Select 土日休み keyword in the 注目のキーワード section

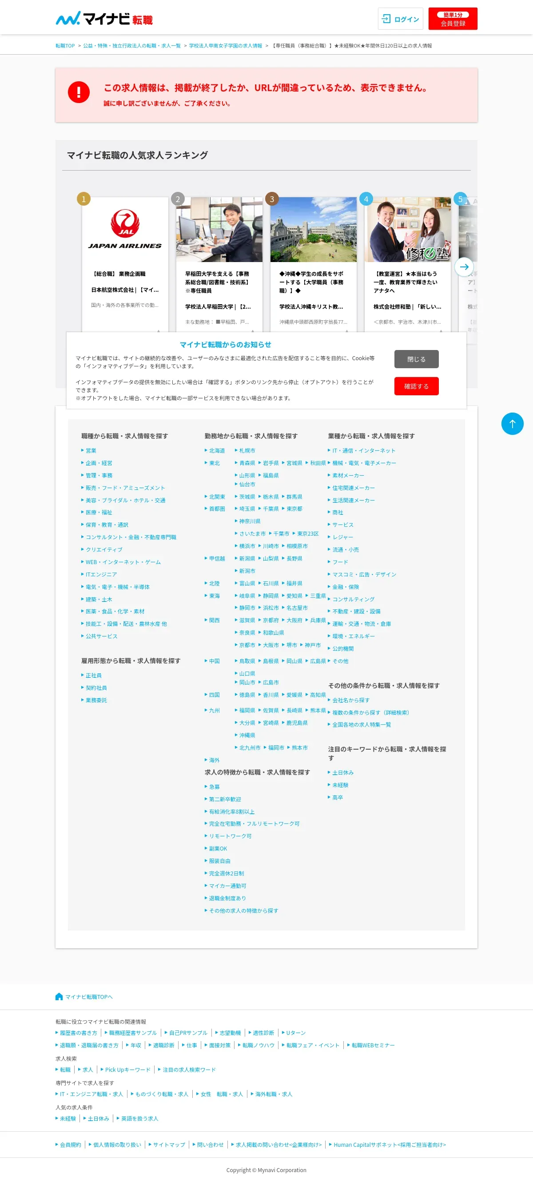(343, 773)
